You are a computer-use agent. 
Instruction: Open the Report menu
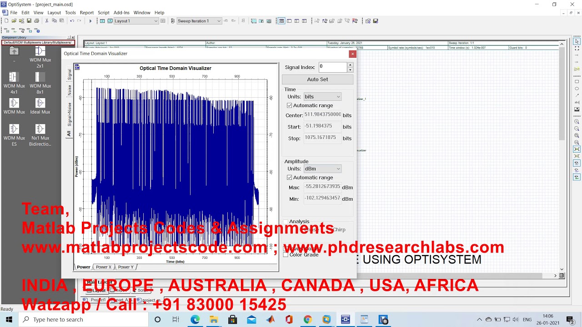coord(86,13)
